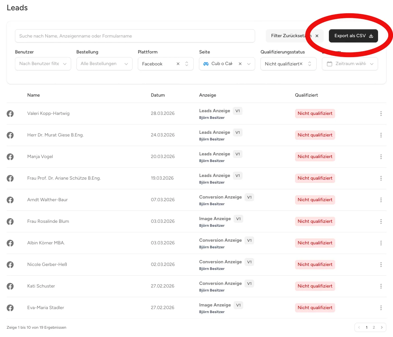Click Björn Besitzer under Manja Vogel's ad
393x337 pixels.
point(212,161)
